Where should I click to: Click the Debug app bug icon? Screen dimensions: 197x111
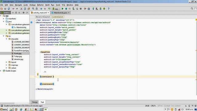(66, 9)
